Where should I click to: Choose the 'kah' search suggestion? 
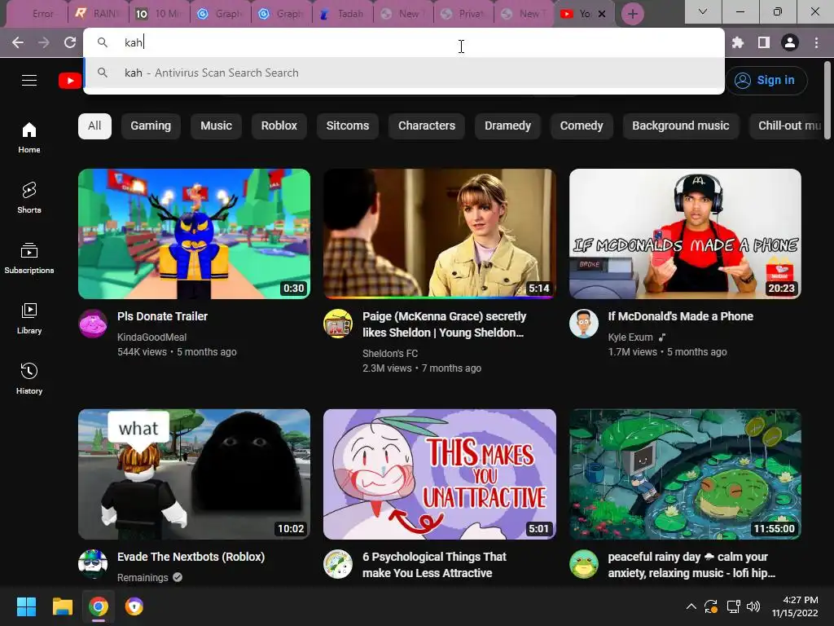(x=404, y=73)
